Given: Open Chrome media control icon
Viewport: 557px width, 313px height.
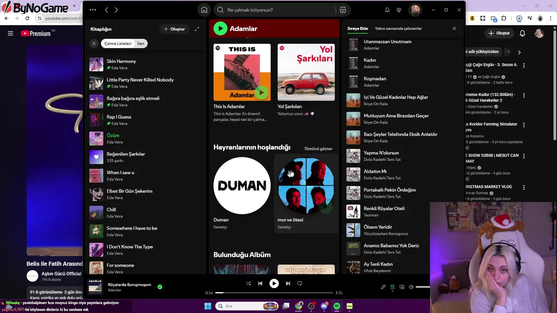Looking at the screenshot, I should (x=530, y=18).
